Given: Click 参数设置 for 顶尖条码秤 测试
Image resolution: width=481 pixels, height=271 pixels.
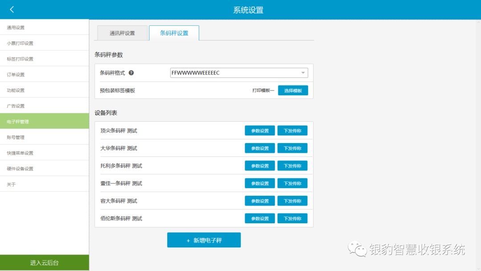Looking at the screenshot, I should coord(260,130).
